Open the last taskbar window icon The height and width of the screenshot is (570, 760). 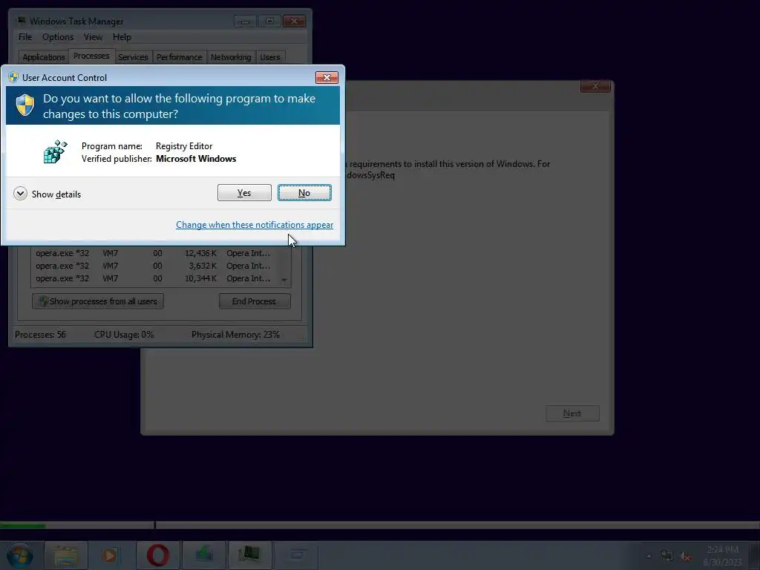point(295,555)
